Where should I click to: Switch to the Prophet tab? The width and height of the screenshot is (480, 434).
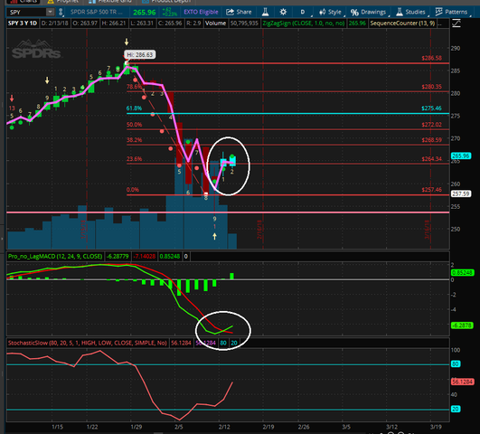(63, 2)
